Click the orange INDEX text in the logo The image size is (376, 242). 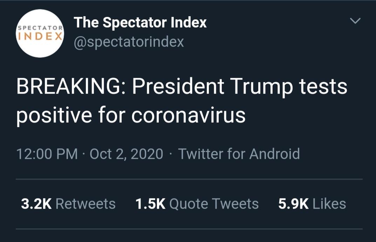(x=40, y=36)
